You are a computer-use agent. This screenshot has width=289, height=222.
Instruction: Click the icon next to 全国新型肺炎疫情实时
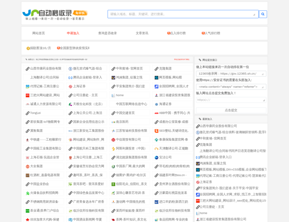58,48
